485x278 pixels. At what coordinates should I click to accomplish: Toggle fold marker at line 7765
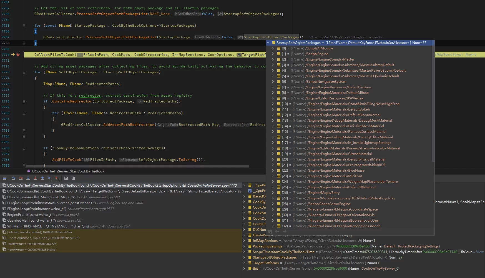pyautogui.click(x=24, y=26)
